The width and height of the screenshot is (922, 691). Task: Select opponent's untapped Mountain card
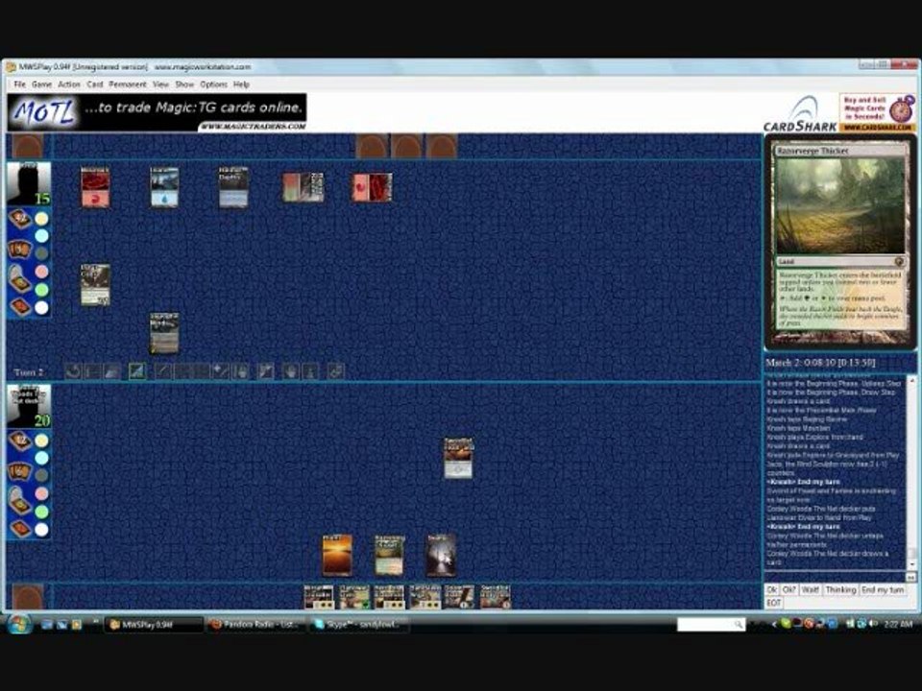pos(95,187)
